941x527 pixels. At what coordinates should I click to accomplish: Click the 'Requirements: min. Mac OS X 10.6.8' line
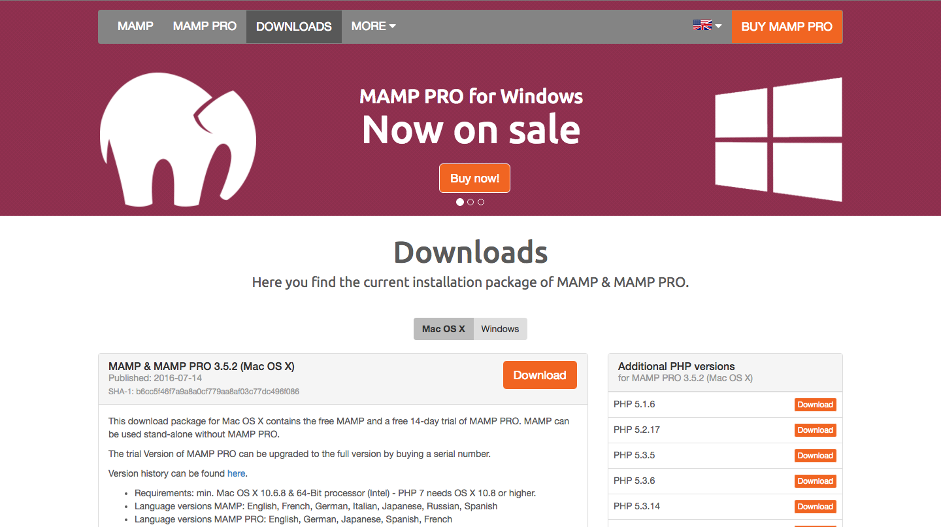click(335, 493)
